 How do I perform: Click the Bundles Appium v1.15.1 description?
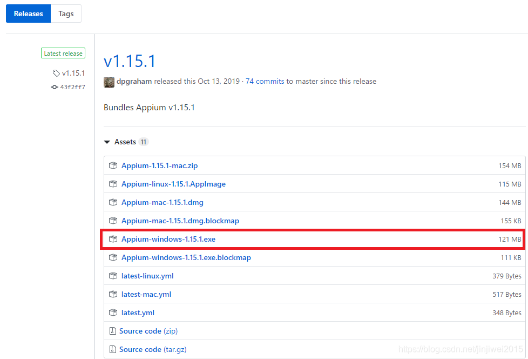(149, 108)
